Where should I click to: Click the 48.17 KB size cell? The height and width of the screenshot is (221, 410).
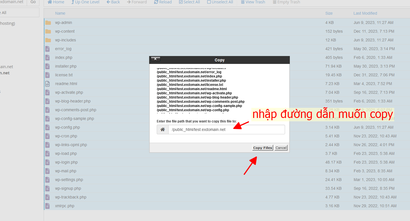pyautogui.click(x=333, y=162)
